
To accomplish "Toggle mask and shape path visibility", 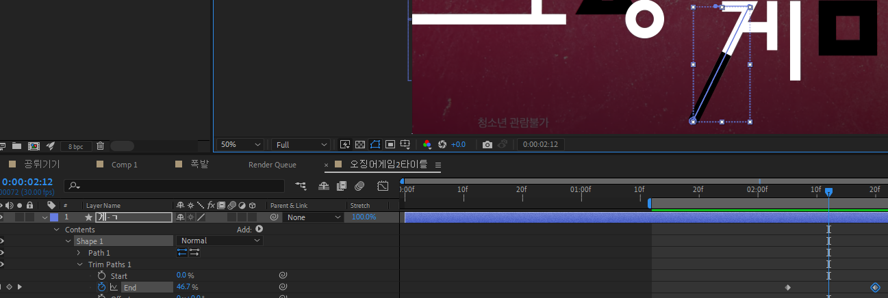I will pyautogui.click(x=375, y=144).
